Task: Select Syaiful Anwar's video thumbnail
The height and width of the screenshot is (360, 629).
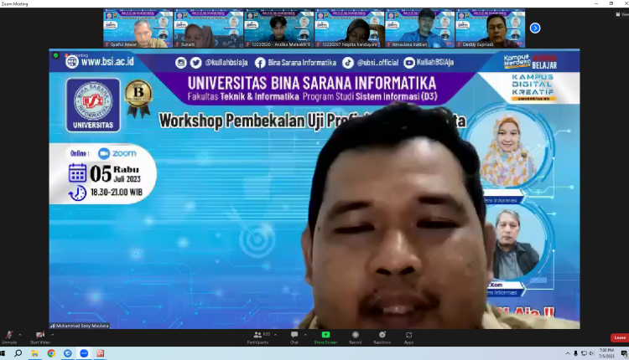Action: point(138,28)
